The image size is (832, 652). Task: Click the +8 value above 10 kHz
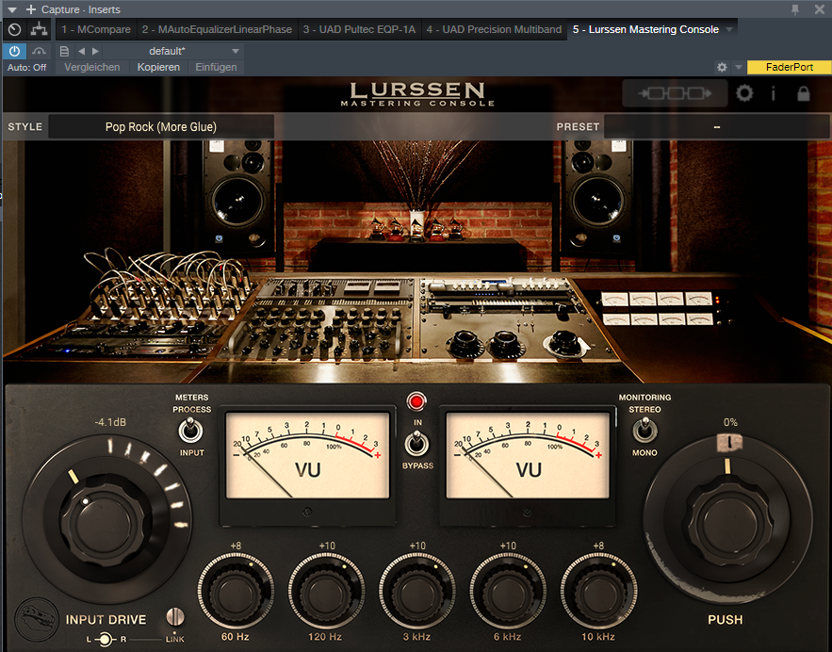click(x=598, y=546)
